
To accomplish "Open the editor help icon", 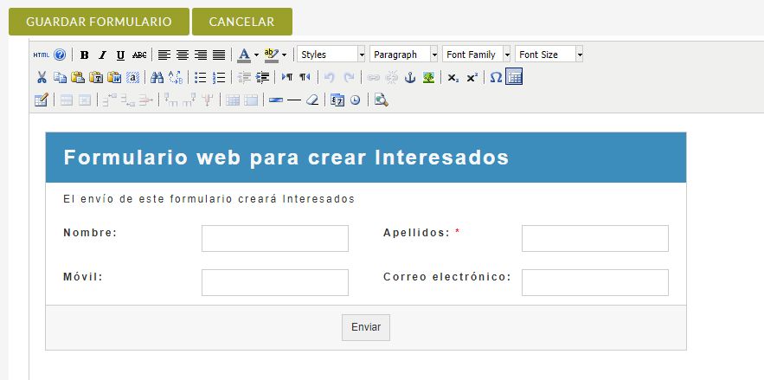I will 60,55.
